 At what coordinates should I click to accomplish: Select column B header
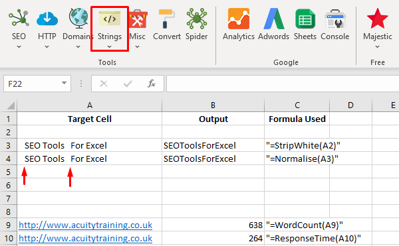pyautogui.click(x=213, y=105)
